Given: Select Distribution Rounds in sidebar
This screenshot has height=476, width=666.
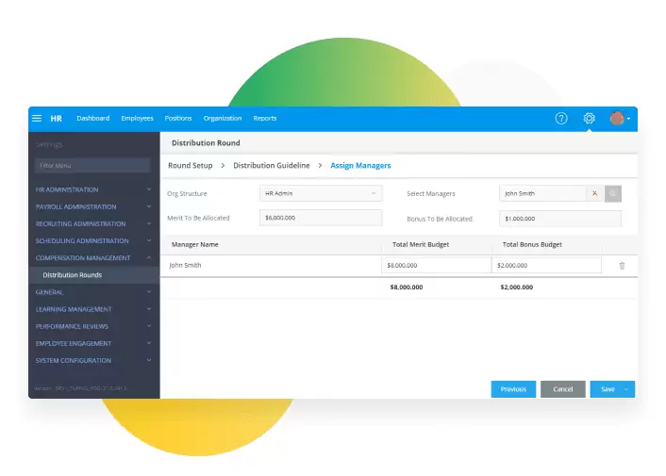Looking at the screenshot, I should click(x=94, y=275).
